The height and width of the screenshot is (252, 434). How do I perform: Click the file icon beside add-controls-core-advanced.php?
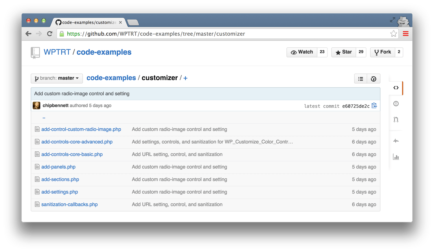[x=37, y=142]
